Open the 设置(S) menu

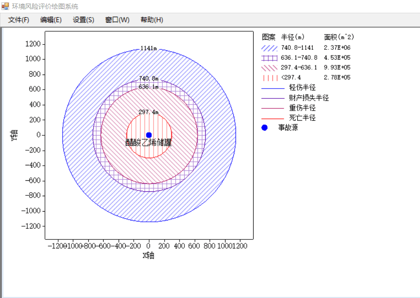coord(83,20)
